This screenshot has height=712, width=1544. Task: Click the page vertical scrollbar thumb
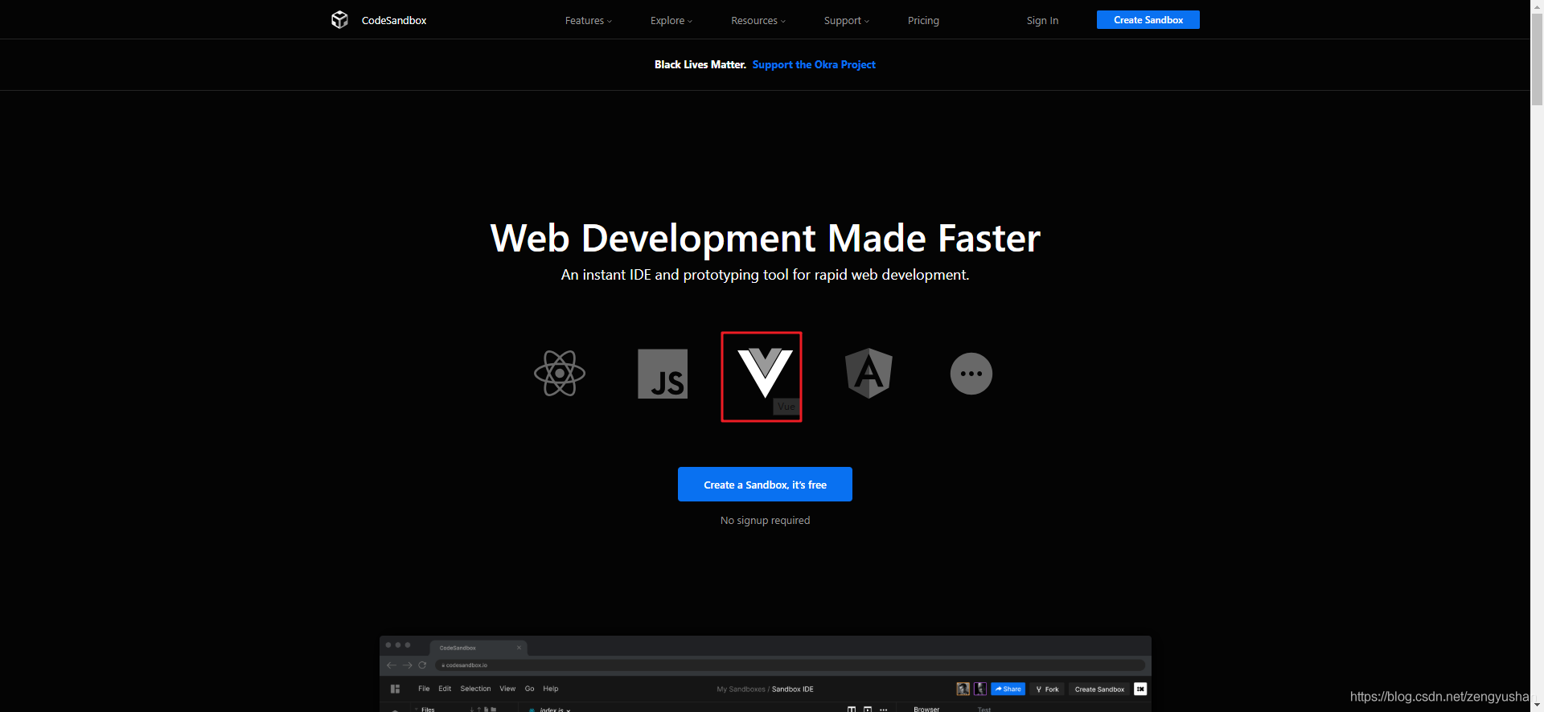(x=1537, y=59)
